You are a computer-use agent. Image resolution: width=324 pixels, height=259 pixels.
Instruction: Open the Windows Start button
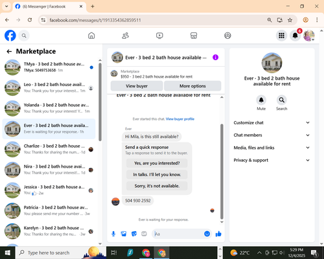point(7,253)
